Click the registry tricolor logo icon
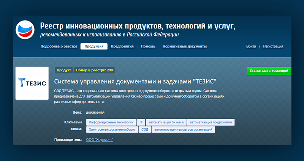Image resolution: width=304 pixels, height=161 pixels. coord(25,30)
